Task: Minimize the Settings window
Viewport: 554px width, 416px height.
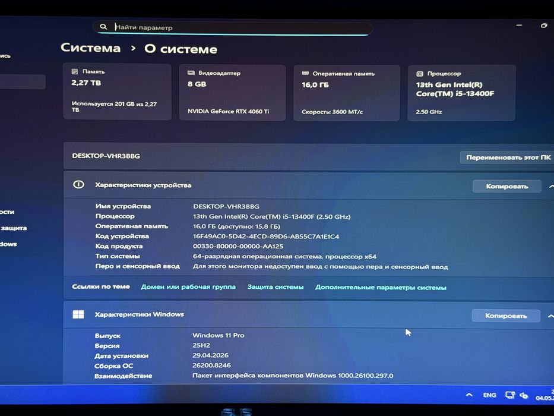Action: tap(519, 26)
